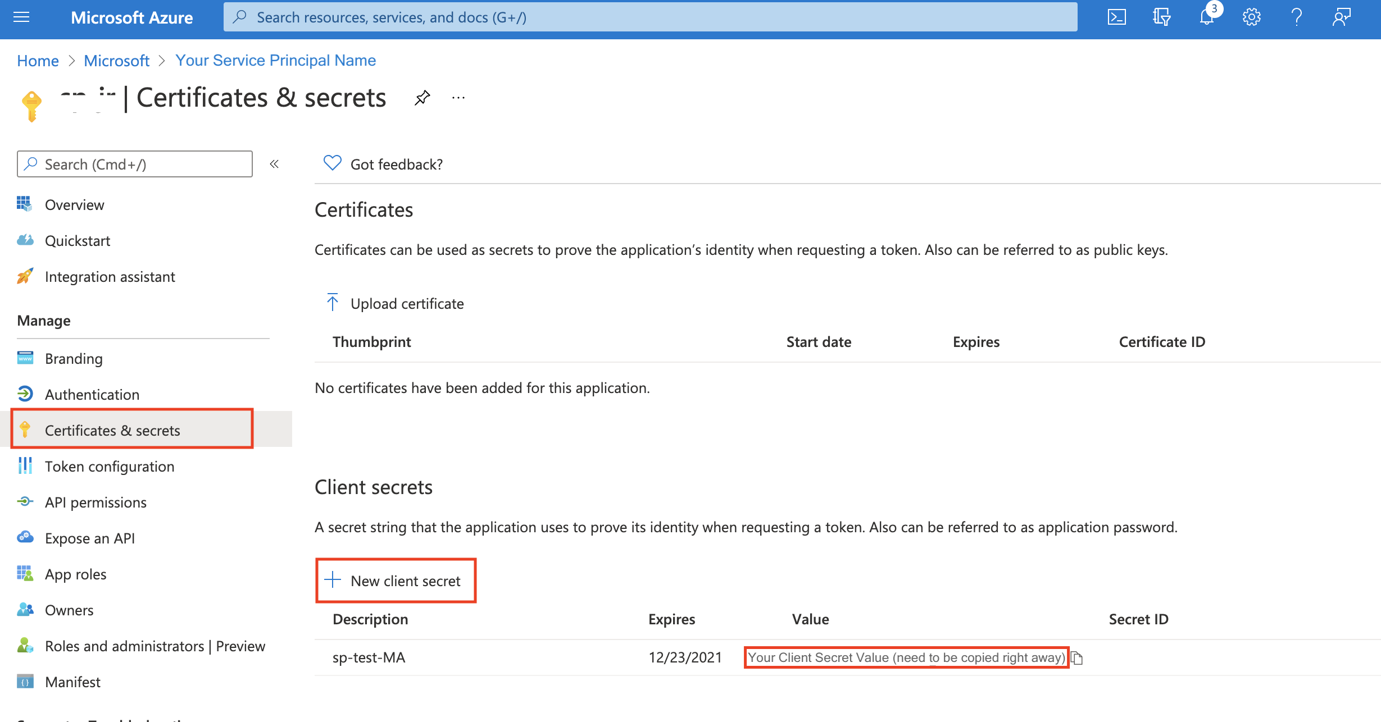Click the help question mark icon
Viewport: 1381px width, 722px height.
tap(1293, 17)
